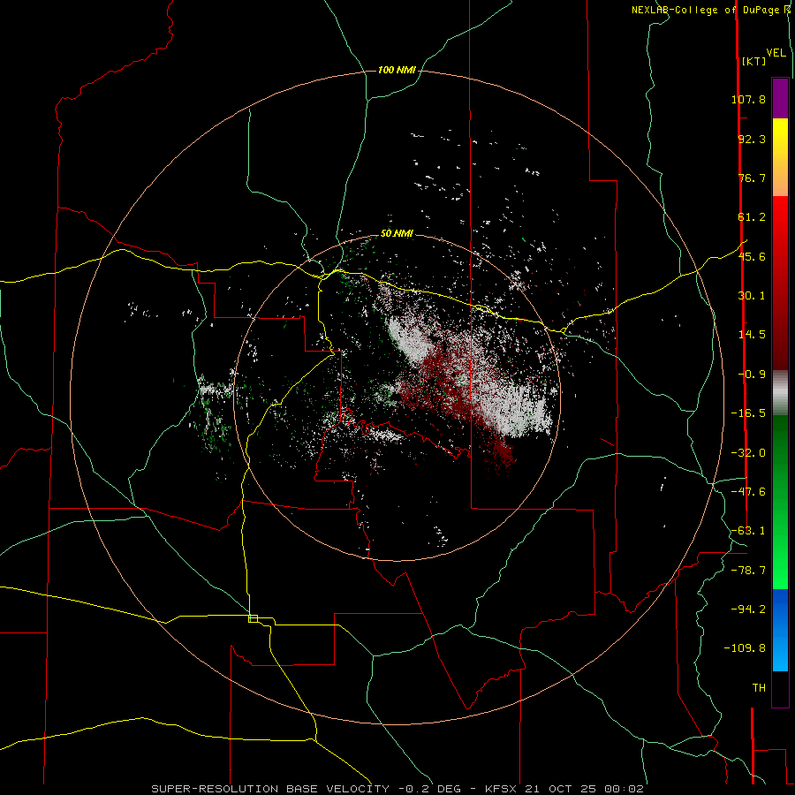Pick the red segment of velocity color bar
Image resolution: width=795 pixels, height=795 pixels.
pos(780,283)
